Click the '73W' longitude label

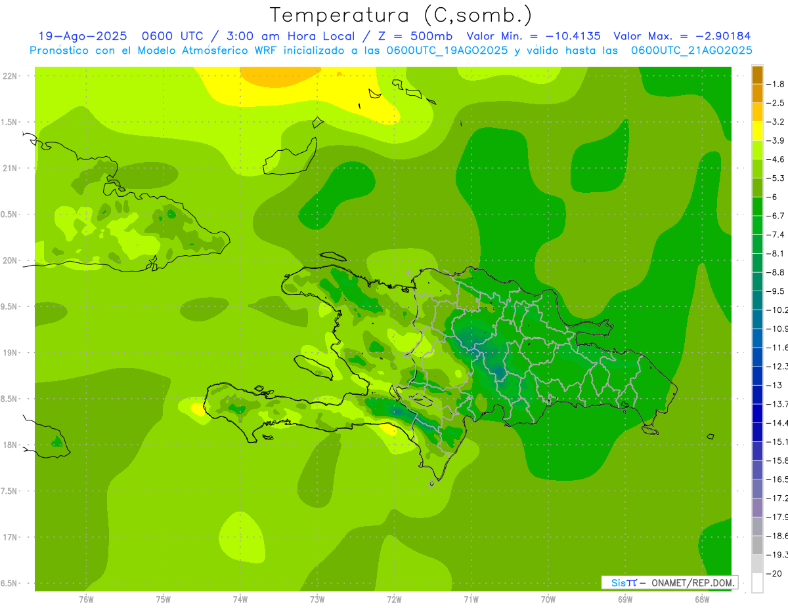(317, 599)
